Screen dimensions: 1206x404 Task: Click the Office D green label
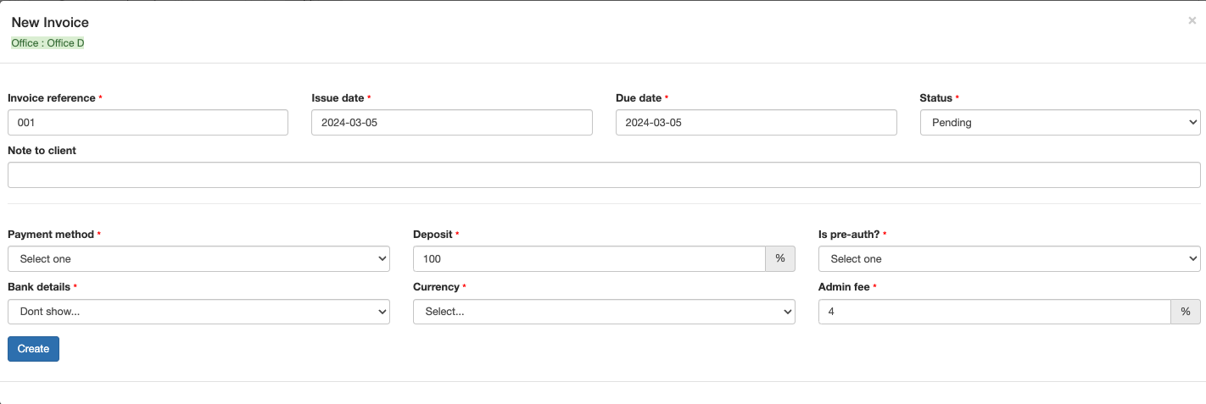47,43
